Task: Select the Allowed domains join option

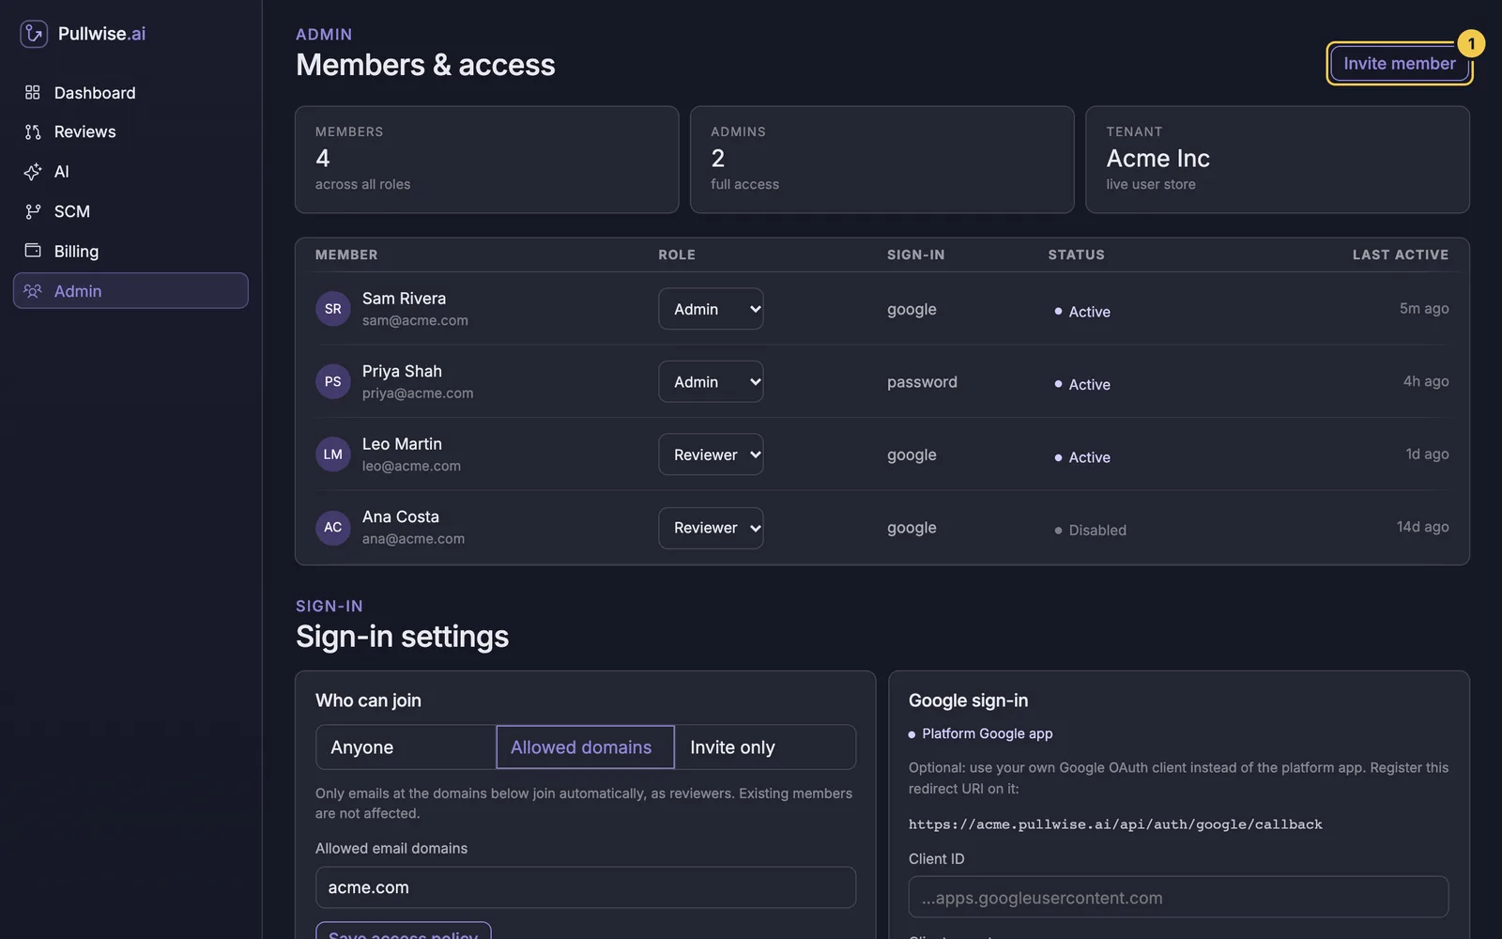Action: click(x=585, y=747)
